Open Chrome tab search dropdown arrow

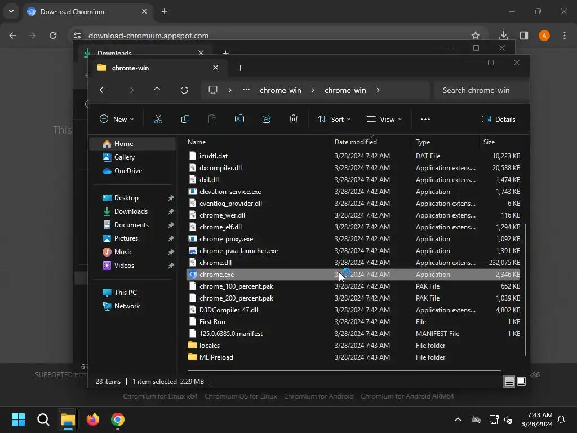pos(11,11)
